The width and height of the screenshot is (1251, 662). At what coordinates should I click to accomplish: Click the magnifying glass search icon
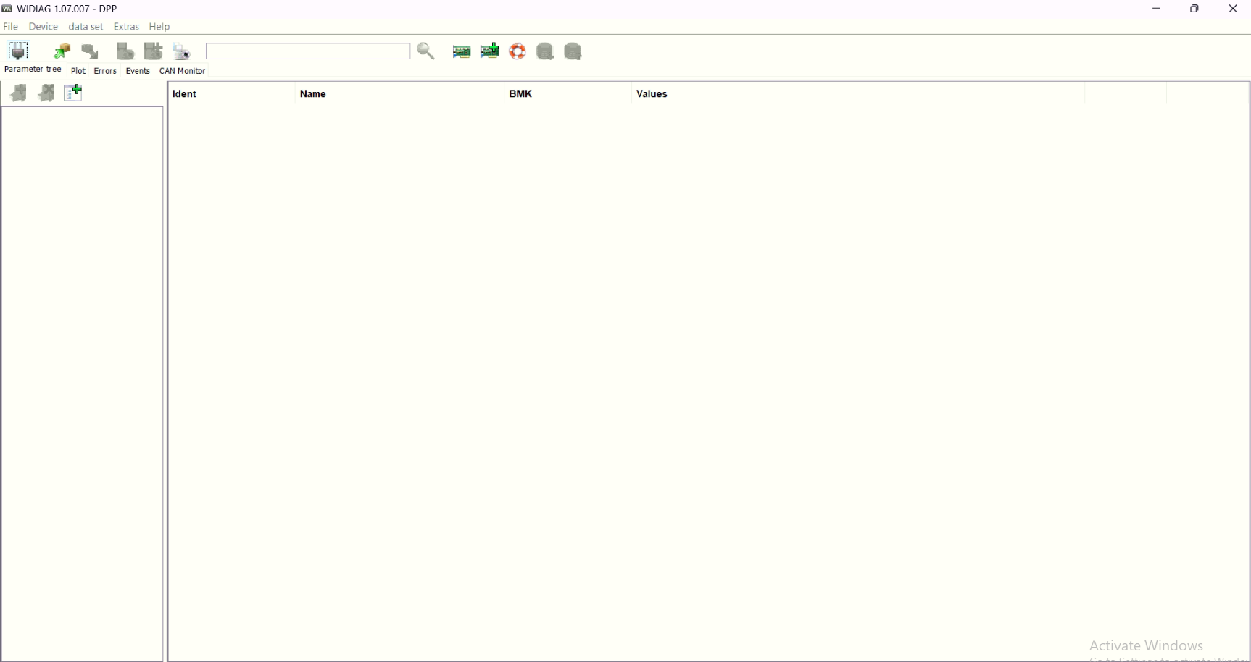[426, 51]
